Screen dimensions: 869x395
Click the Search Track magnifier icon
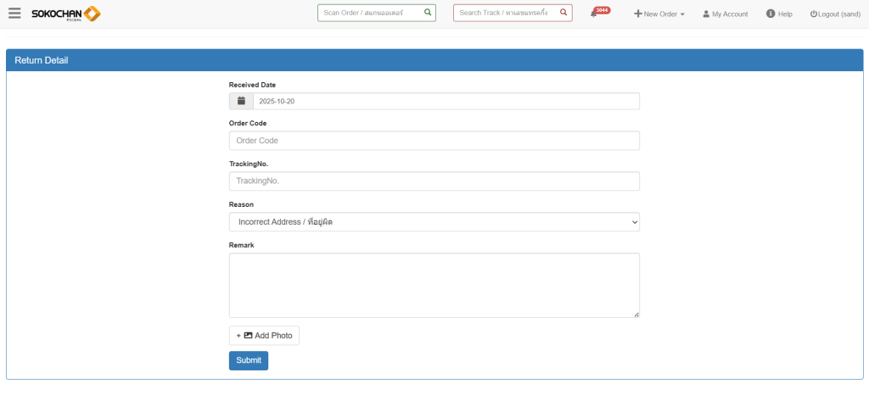[563, 13]
